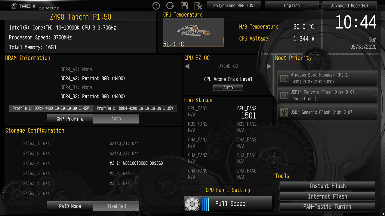Switch to Advanced Mode (F6)
Screen dimensions: 385x216
coord(349,6)
